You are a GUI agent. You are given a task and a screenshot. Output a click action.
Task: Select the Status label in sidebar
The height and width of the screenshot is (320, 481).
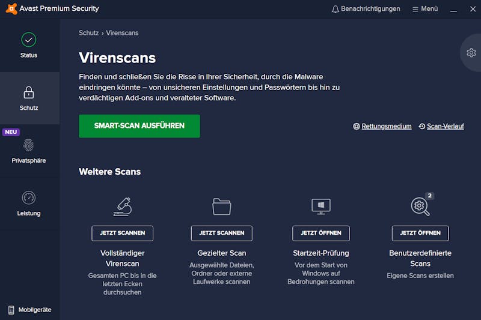coord(29,55)
